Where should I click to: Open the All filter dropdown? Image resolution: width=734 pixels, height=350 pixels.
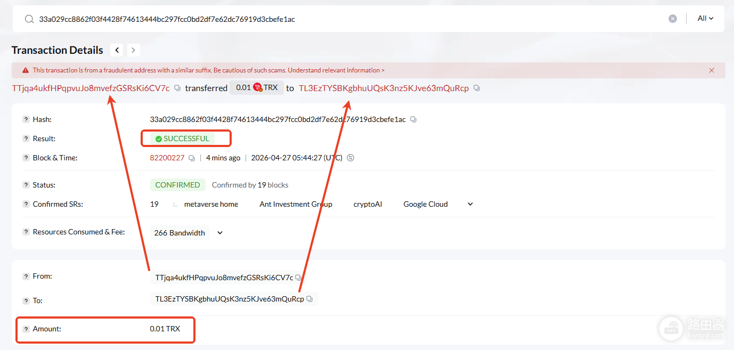pyautogui.click(x=705, y=19)
